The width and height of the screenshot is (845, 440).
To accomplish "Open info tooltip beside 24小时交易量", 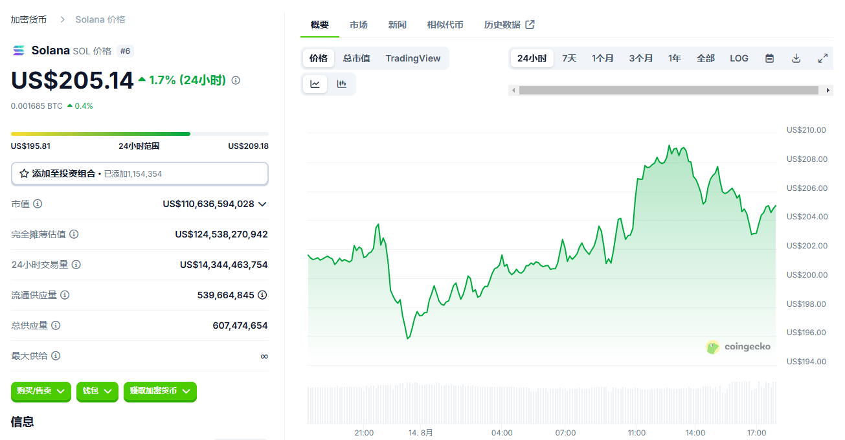I will click(x=76, y=265).
